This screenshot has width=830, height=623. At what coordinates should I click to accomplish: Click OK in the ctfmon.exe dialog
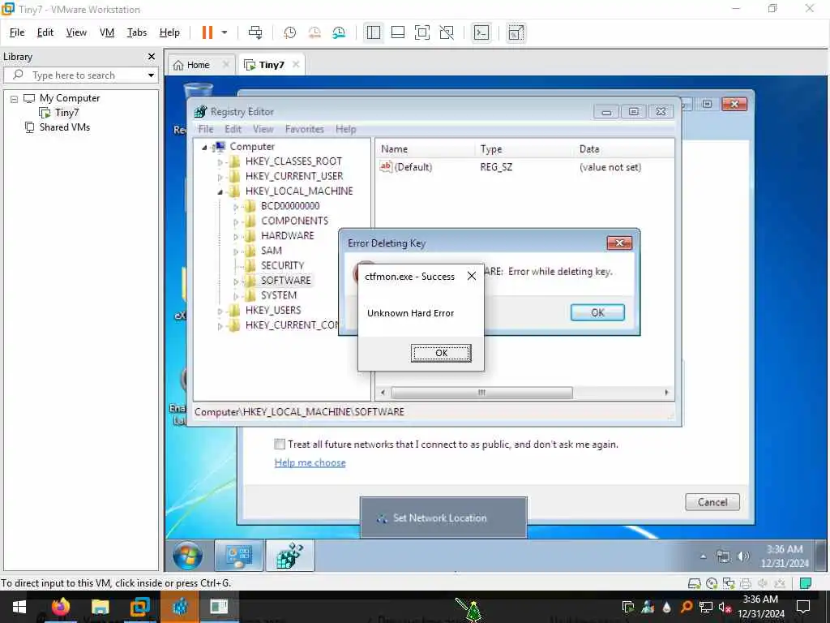pyautogui.click(x=441, y=353)
